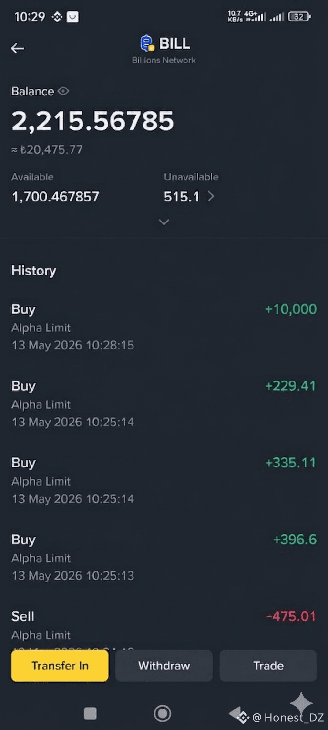Viewport: 328px width, 730px height.
Task: Tap Android back triangle icon
Action: click(x=236, y=713)
